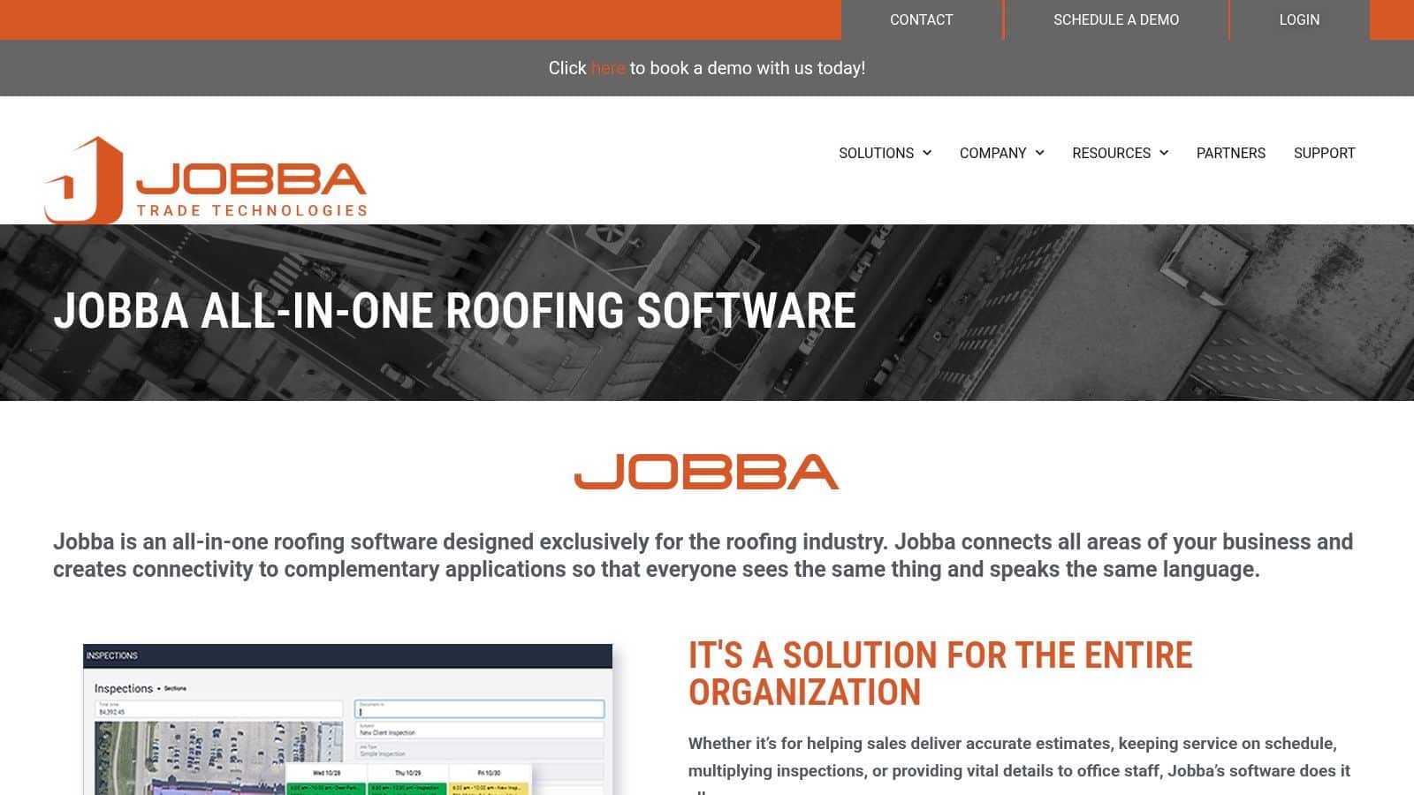
Task: Open the Contact page link
Action: click(x=921, y=19)
